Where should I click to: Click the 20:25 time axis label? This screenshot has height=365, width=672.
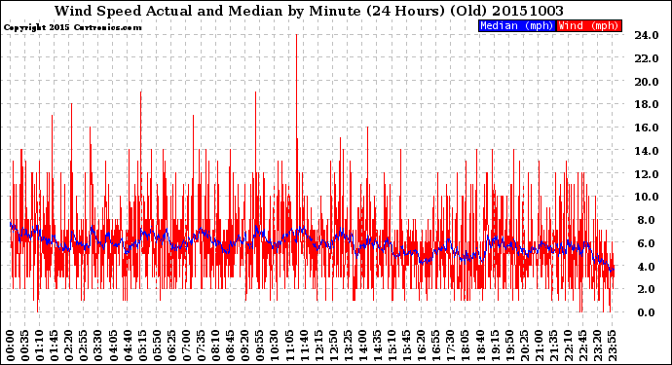point(524,346)
